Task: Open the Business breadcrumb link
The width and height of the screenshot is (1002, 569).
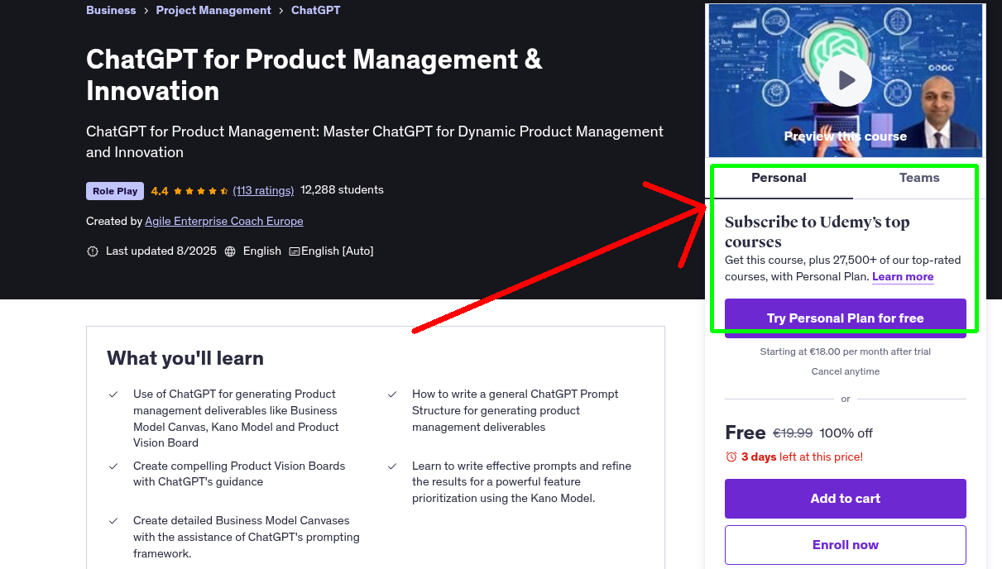Action: (x=111, y=10)
